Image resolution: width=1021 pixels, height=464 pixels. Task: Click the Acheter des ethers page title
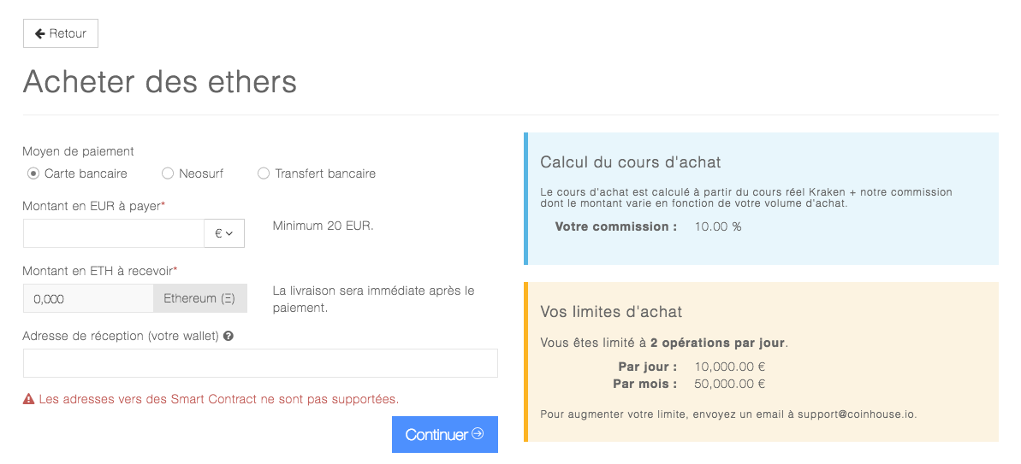coord(160,82)
